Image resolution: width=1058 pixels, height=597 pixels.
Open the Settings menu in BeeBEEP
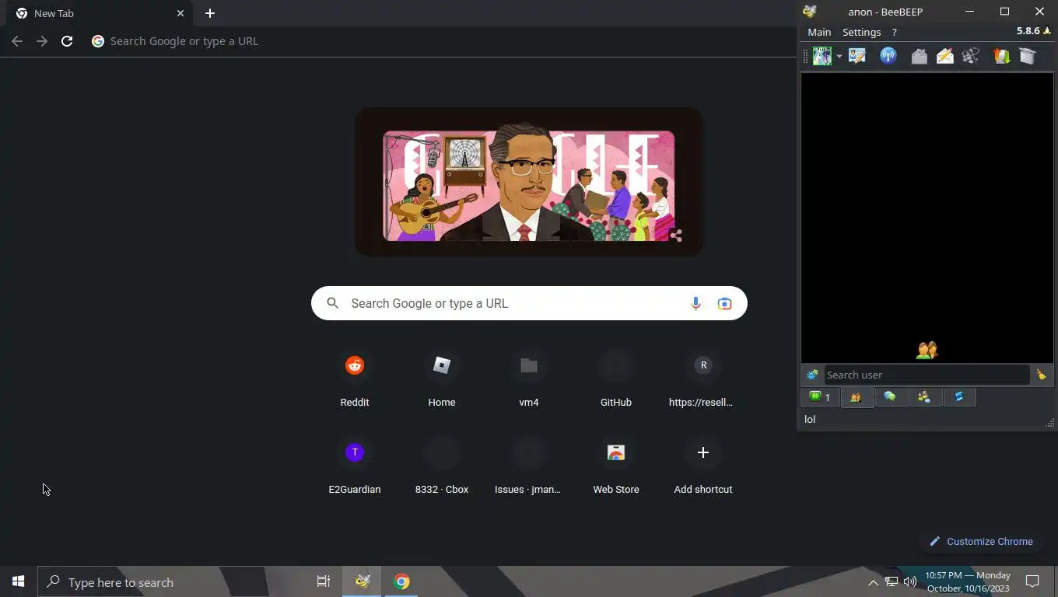pyautogui.click(x=861, y=32)
